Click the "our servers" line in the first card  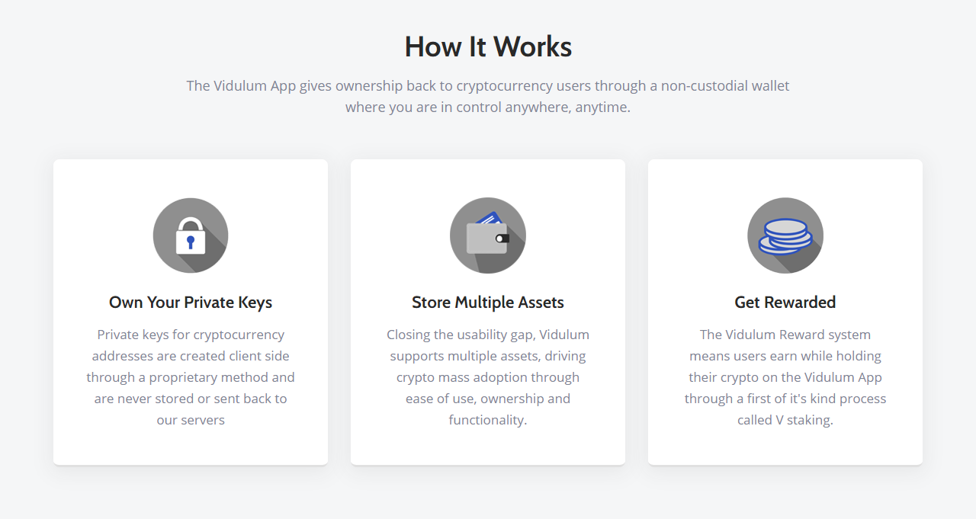191,420
